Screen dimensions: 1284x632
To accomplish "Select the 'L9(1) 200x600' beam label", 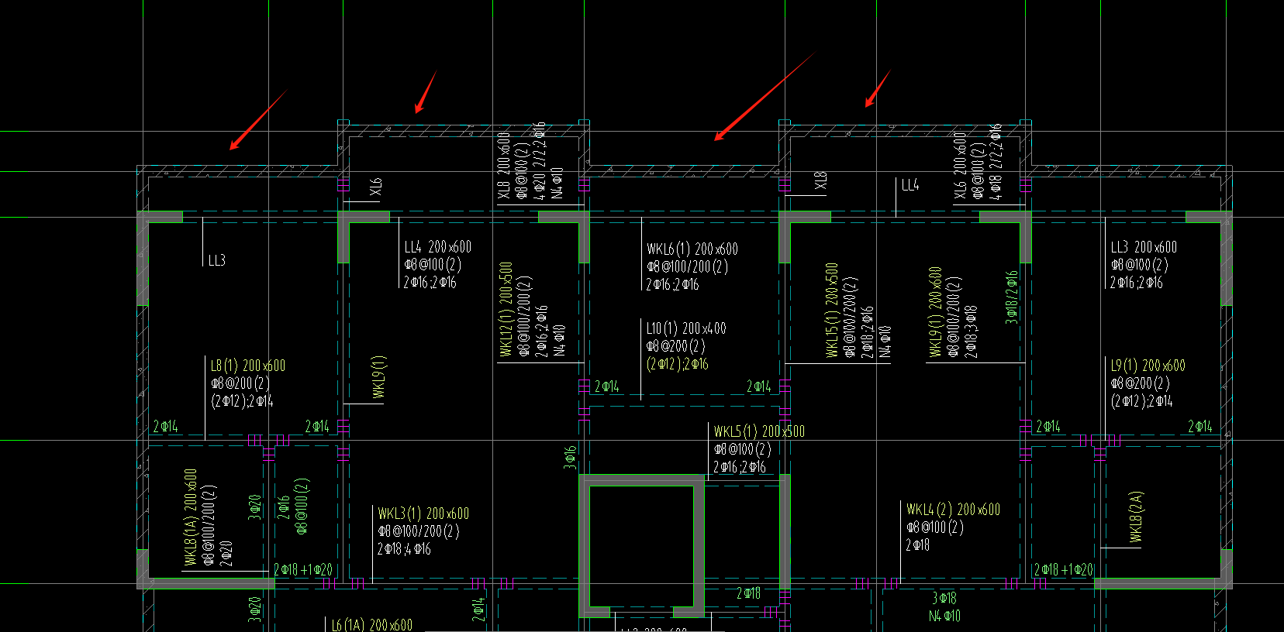I will click(1148, 366).
